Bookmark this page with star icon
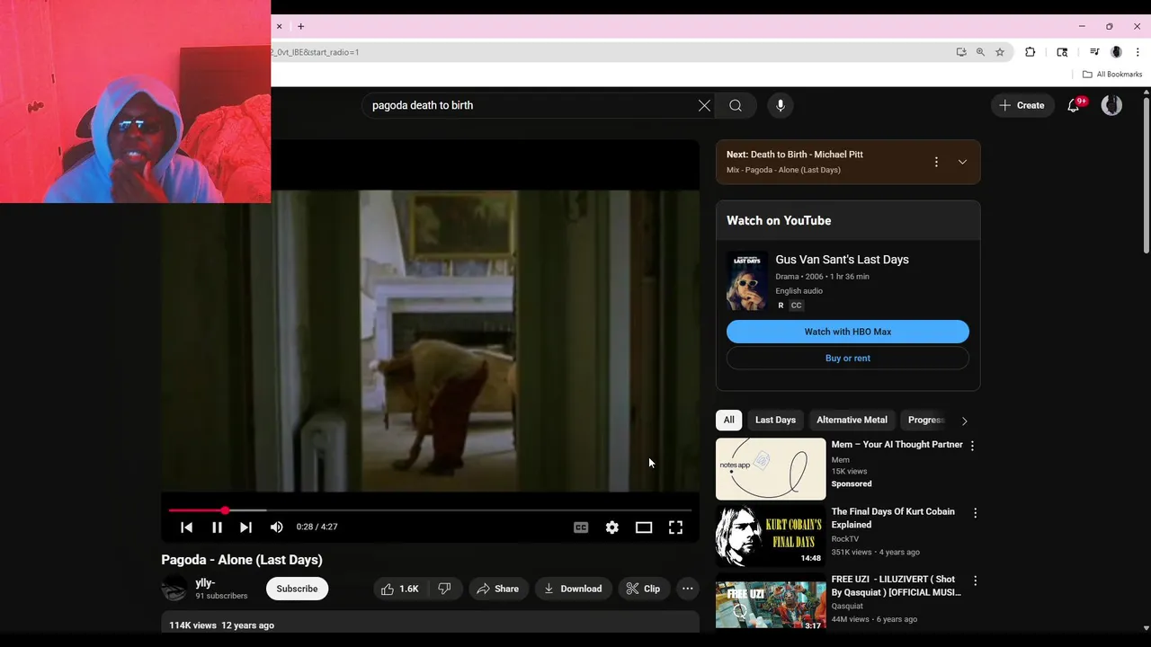The image size is (1151, 647). pos(999,52)
